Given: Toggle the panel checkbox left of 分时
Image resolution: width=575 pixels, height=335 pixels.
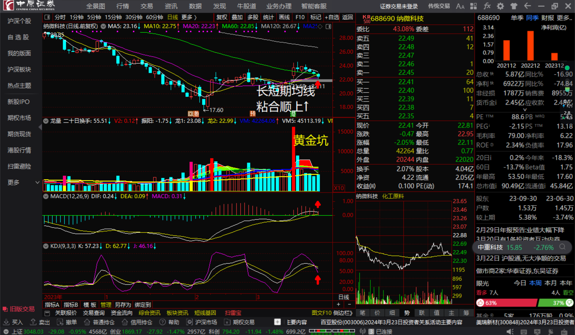Looking at the screenshot, I should coord(47,17).
